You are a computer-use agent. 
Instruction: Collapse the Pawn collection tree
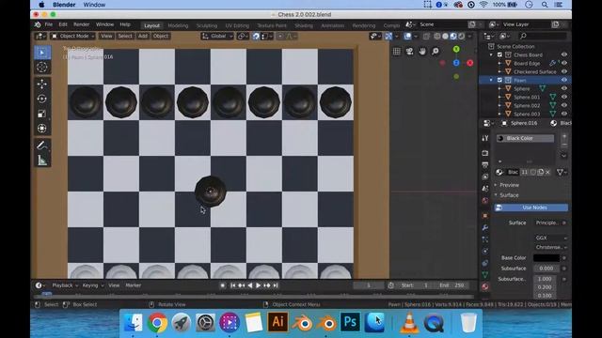pyautogui.click(x=491, y=80)
